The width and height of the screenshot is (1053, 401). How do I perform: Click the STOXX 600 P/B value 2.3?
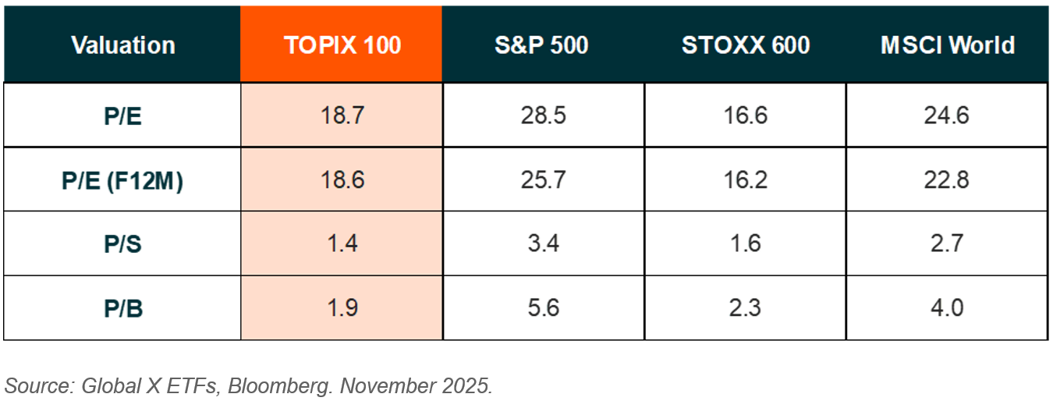pos(746,307)
